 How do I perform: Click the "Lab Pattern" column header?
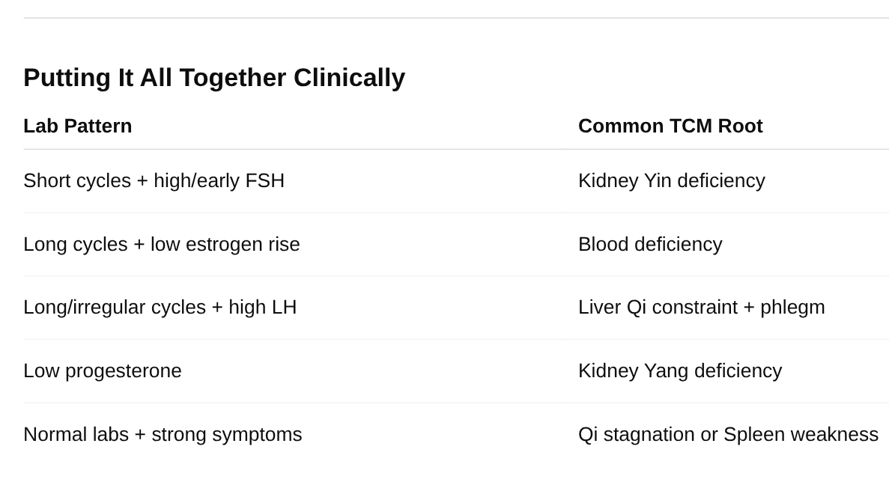click(x=78, y=126)
